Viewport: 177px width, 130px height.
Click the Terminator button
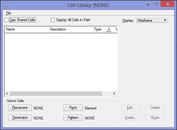point(20,118)
